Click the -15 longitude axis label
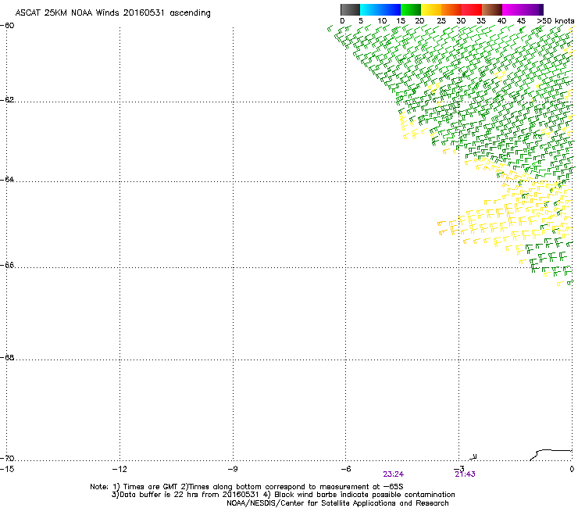578x508 pixels. (x=7, y=469)
